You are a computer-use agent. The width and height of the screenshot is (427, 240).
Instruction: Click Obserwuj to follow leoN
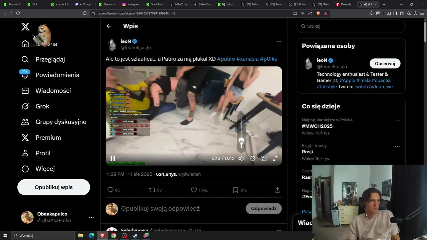click(385, 64)
